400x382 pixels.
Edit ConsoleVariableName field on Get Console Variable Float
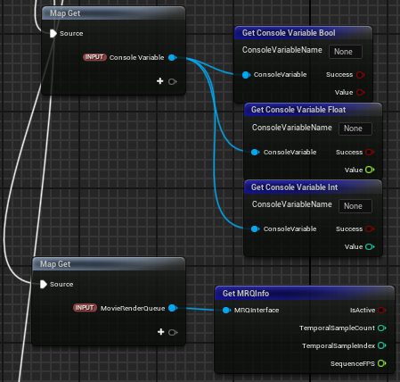pos(355,129)
